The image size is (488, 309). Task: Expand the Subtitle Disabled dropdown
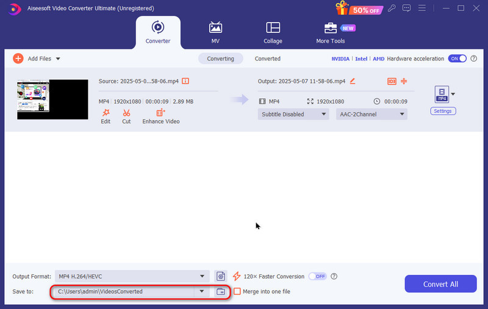293,114
